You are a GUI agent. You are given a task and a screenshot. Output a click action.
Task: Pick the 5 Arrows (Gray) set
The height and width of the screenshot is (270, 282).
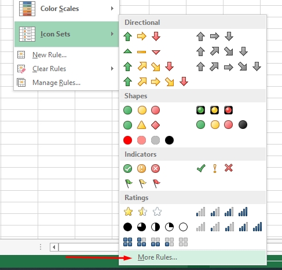click(x=229, y=66)
